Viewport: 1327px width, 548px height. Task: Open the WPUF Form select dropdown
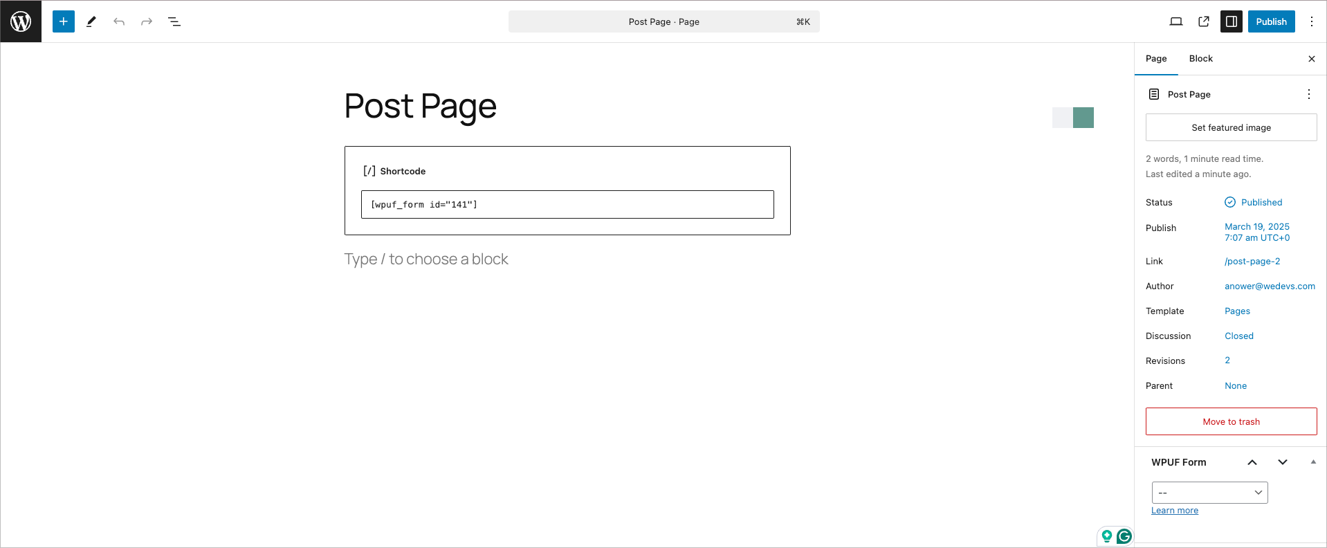pos(1209,493)
